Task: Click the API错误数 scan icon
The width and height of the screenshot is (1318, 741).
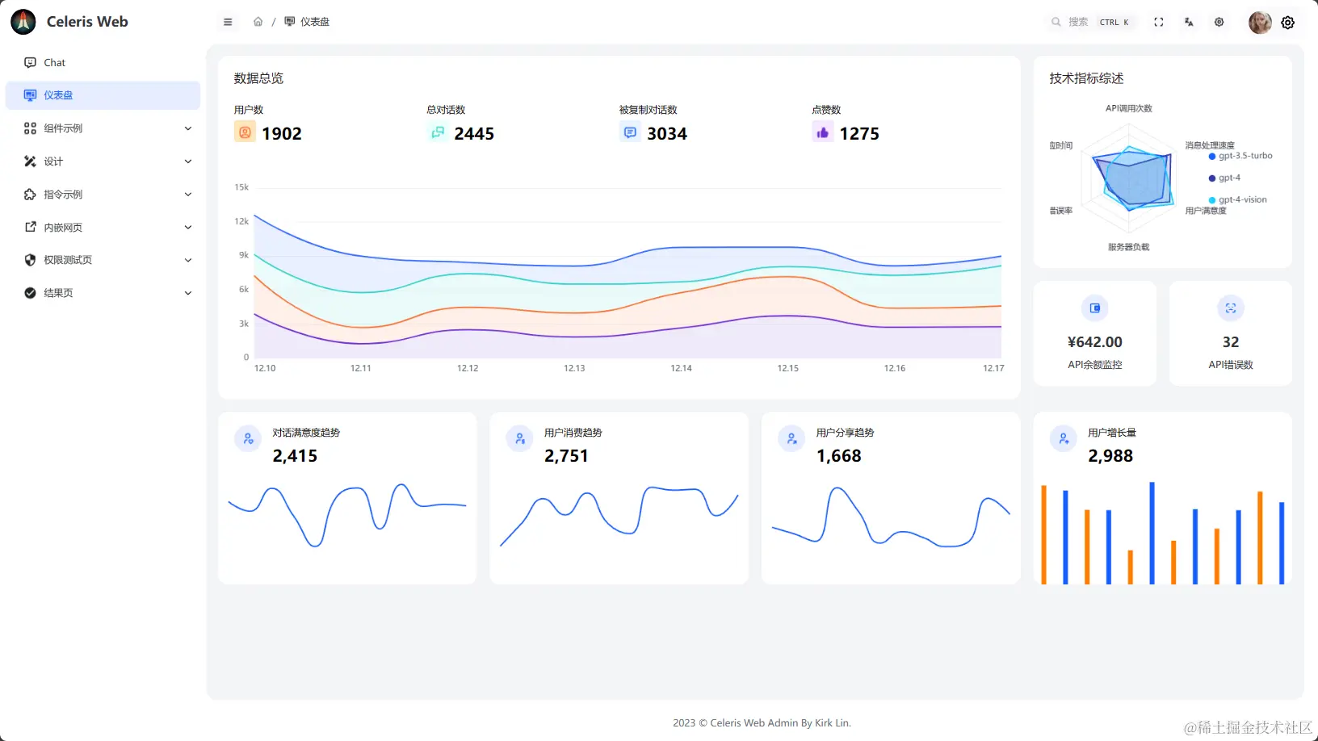Action: click(1231, 308)
